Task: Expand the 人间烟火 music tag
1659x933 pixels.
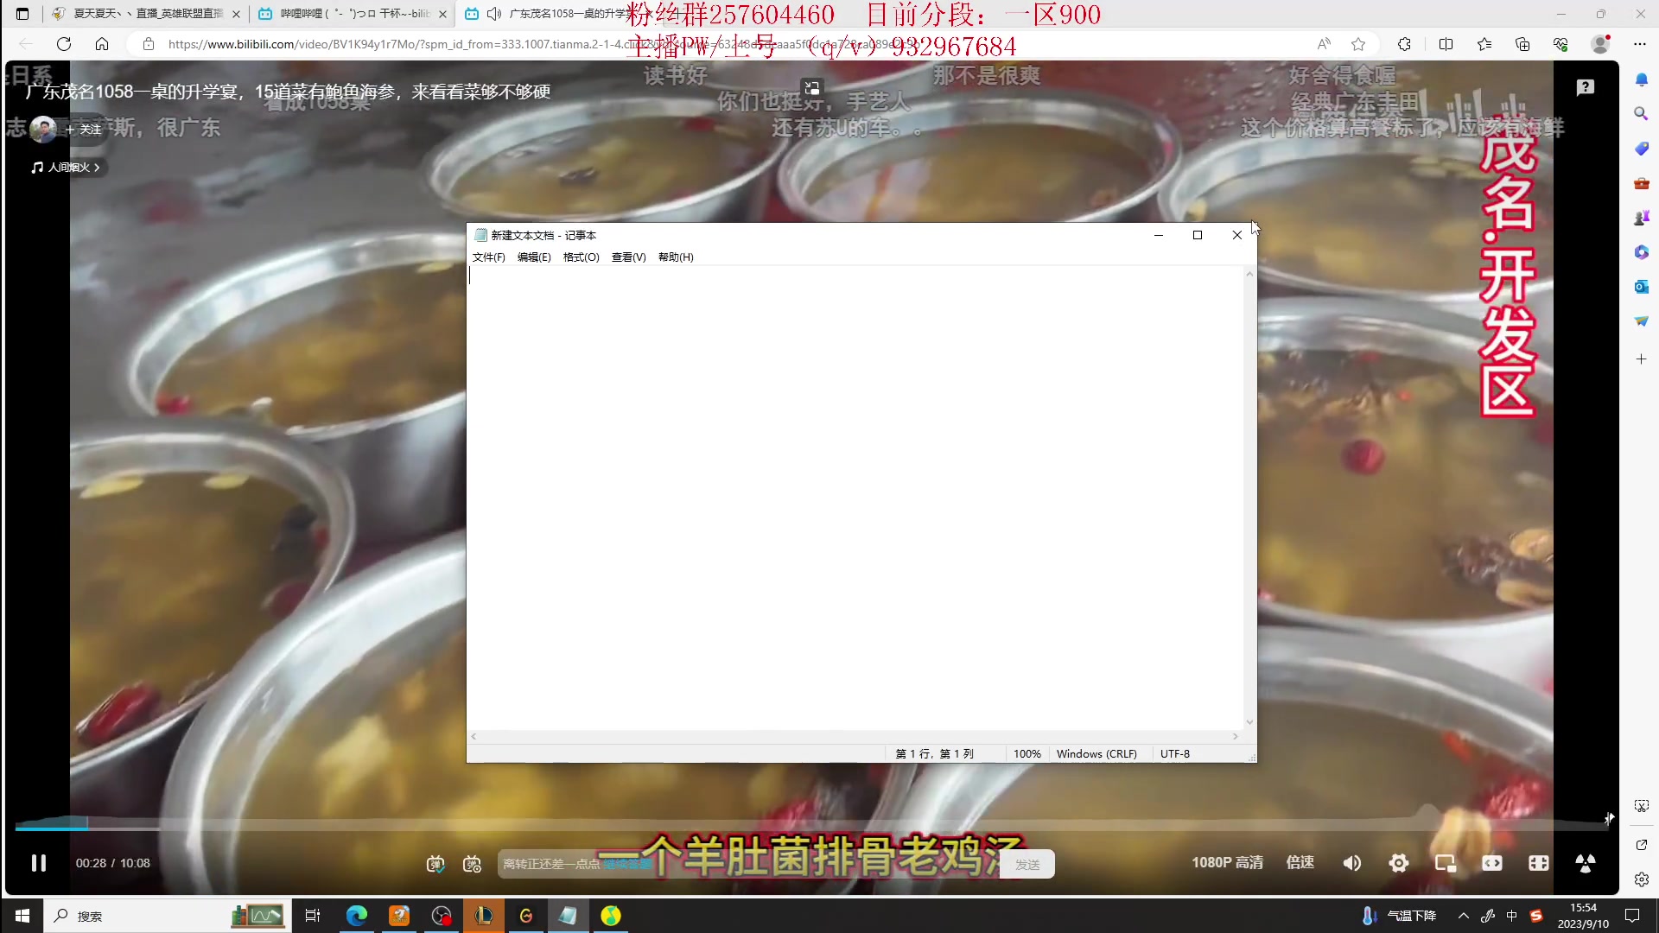Action: 67,168
